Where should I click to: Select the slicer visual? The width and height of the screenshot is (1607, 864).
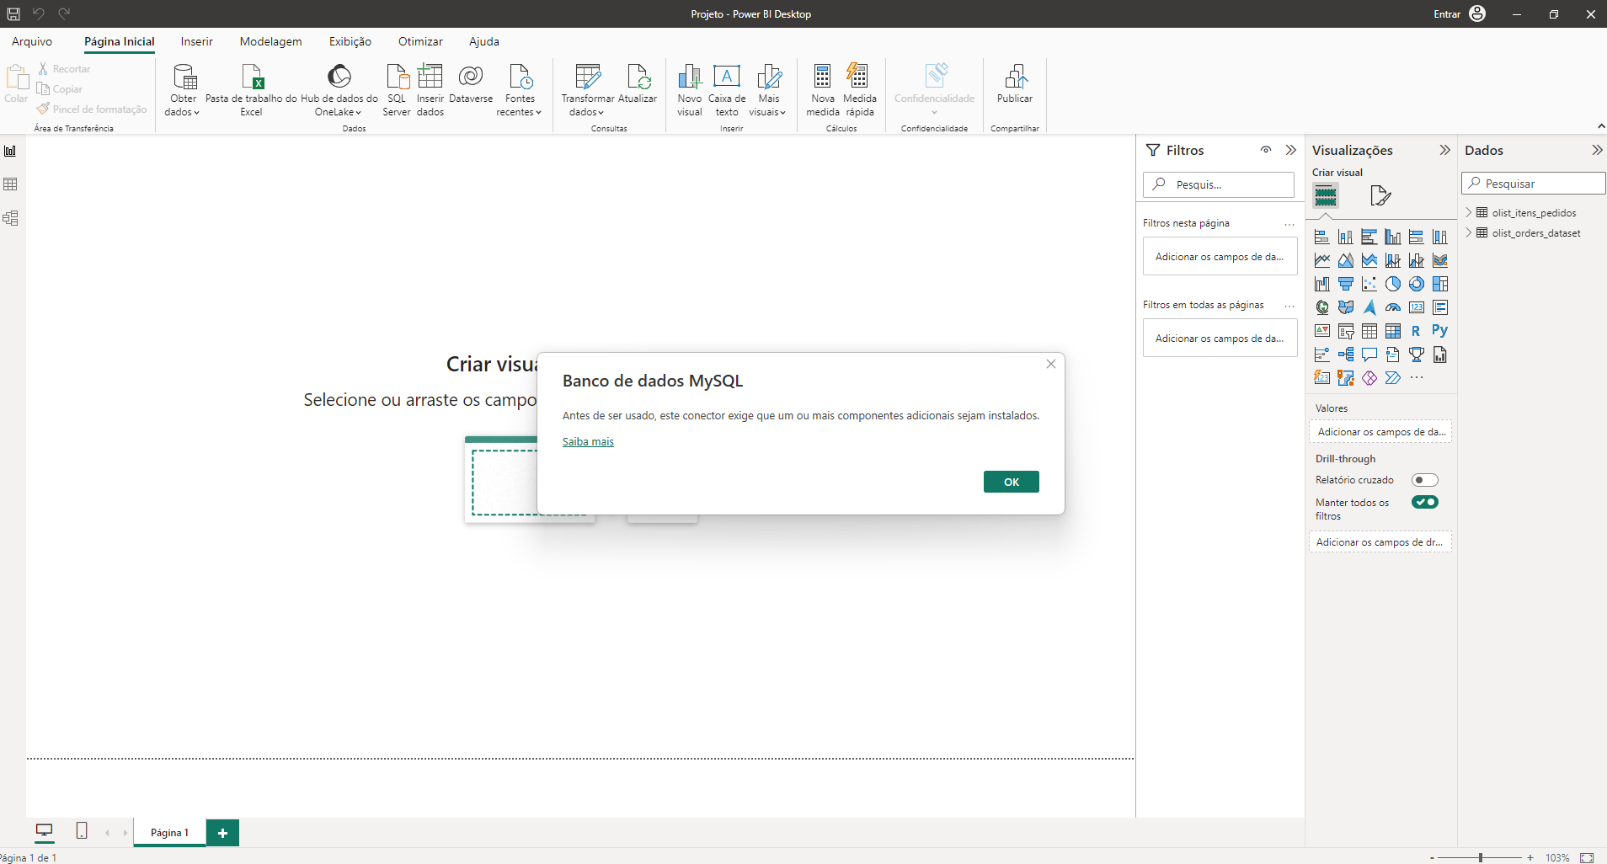point(1346,331)
